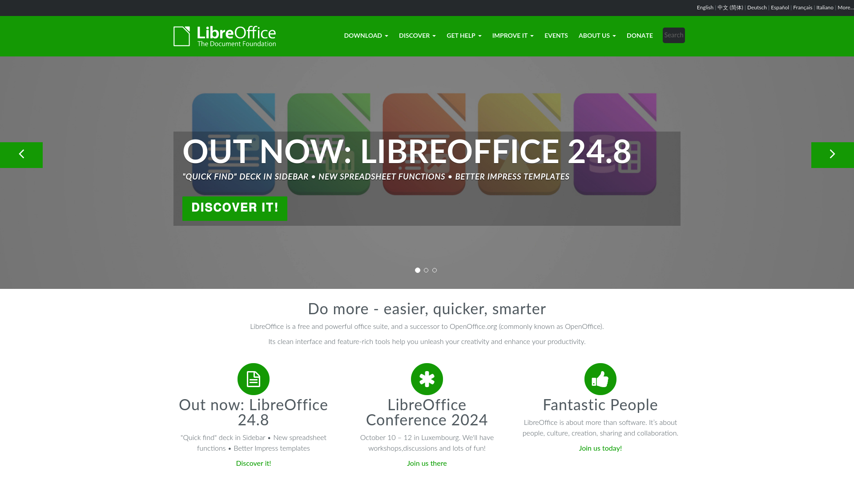Click the presentation app icon

(424, 144)
